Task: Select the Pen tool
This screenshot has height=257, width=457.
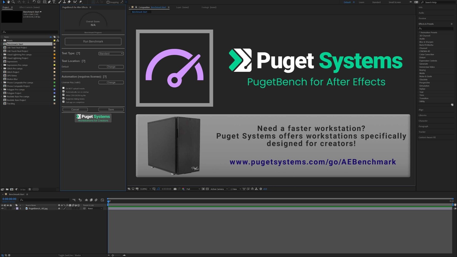Action: coord(49,2)
